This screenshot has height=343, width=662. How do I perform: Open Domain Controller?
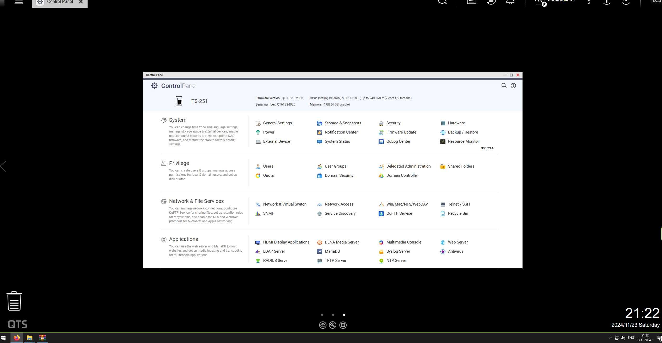coord(398,175)
